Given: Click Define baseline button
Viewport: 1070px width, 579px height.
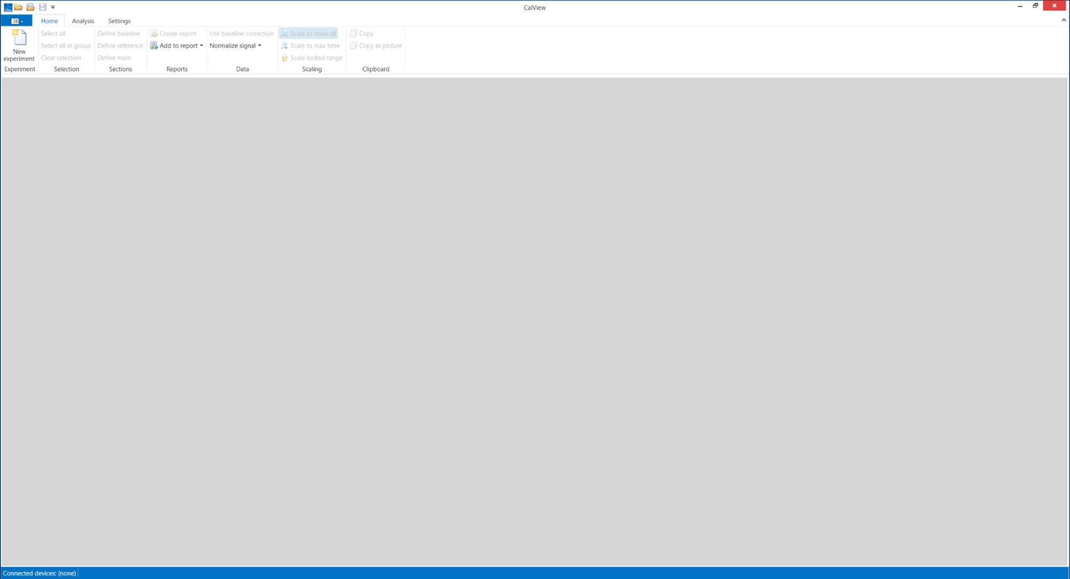Looking at the screenshot, I should [x=118, y=34].
